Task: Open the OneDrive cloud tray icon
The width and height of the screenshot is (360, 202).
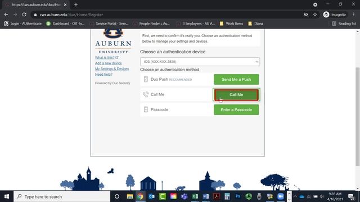Action: click(x=302, y=196)
